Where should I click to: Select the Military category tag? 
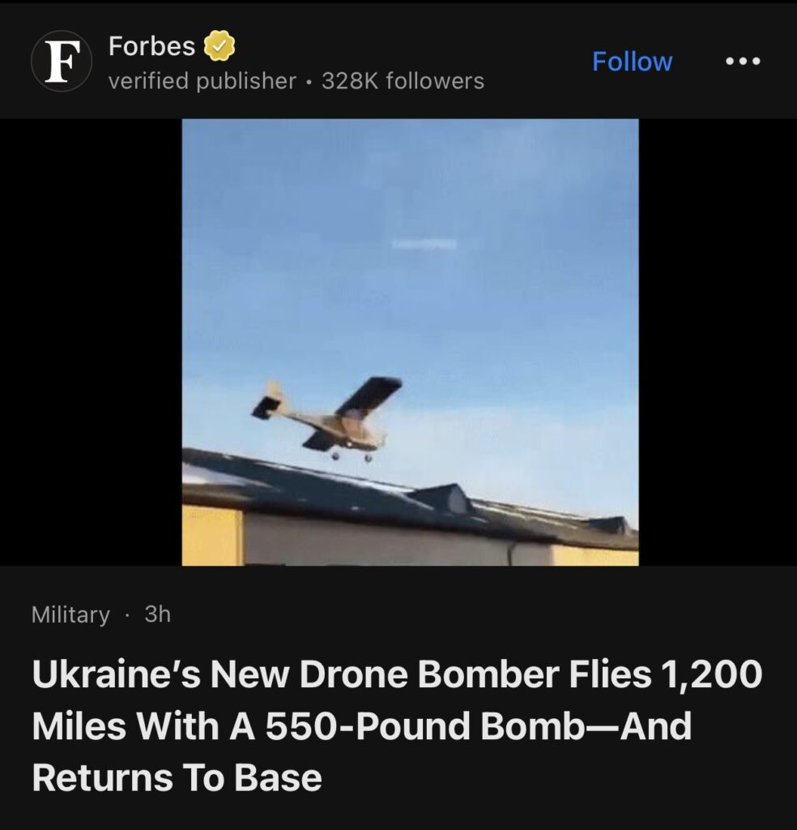point(70,614)
